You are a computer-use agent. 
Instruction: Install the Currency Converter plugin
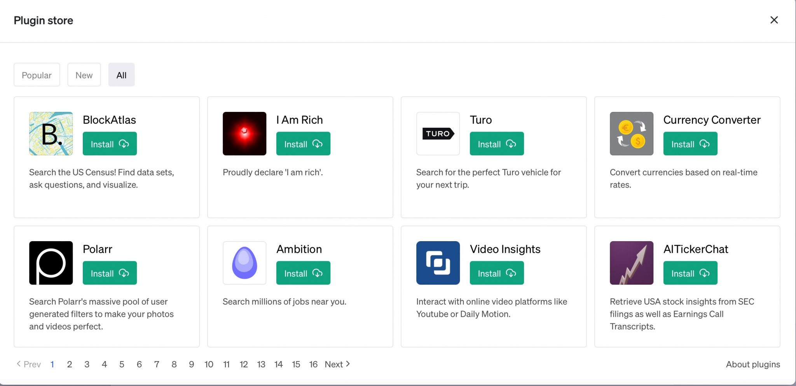(690, 144)
